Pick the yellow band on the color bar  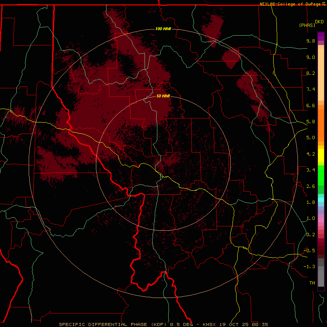point(321,156)
